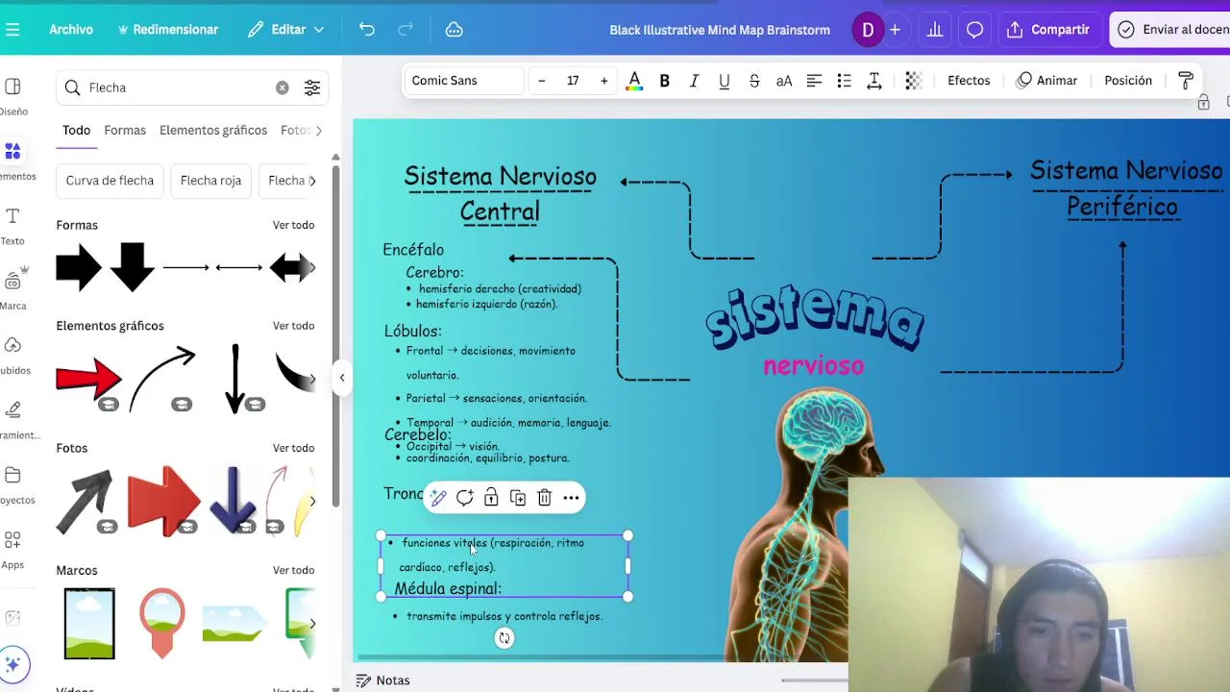Open text color picker
This screenshot has width=1230, height=692.
pos(634,81)
